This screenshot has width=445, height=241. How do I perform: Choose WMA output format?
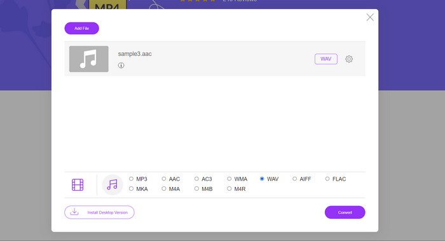point(229,179)
